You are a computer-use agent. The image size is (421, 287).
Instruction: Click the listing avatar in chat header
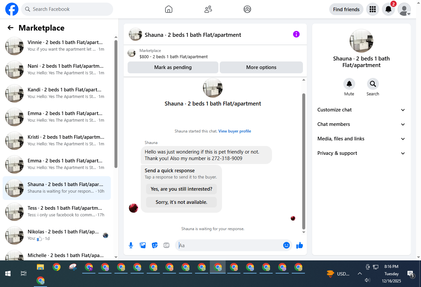coord(136,34)
